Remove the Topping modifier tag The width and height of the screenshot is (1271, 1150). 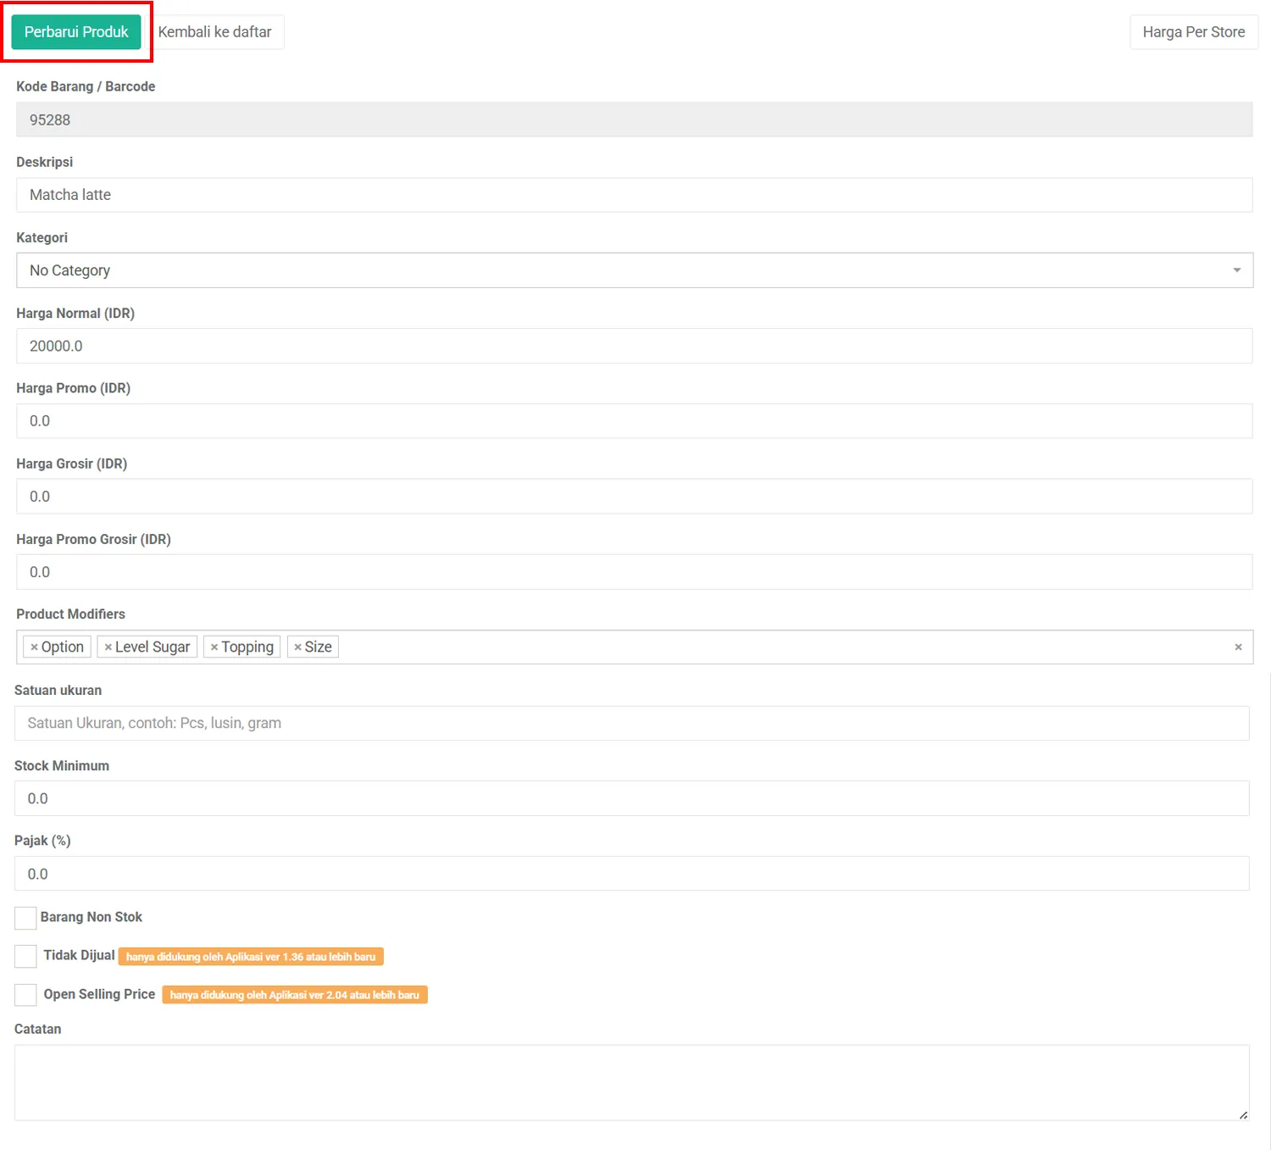tap(214, 647)
